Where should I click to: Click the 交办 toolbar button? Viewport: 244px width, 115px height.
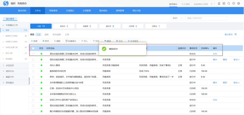coord(119,41)
